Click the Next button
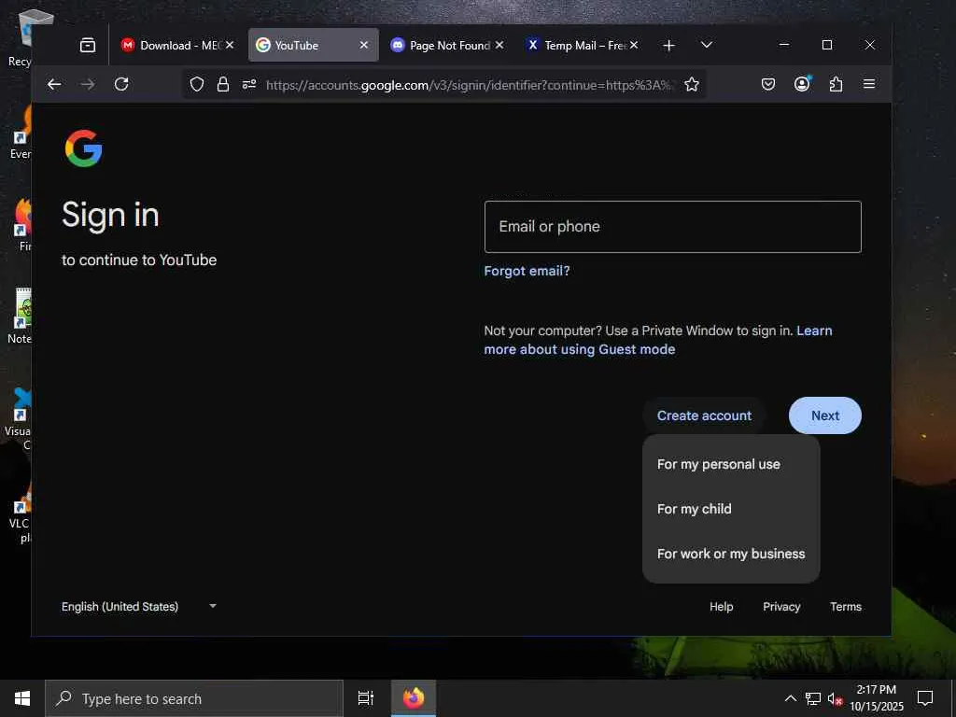The height and width of the screenshot is (717, 956). (825, 415)
